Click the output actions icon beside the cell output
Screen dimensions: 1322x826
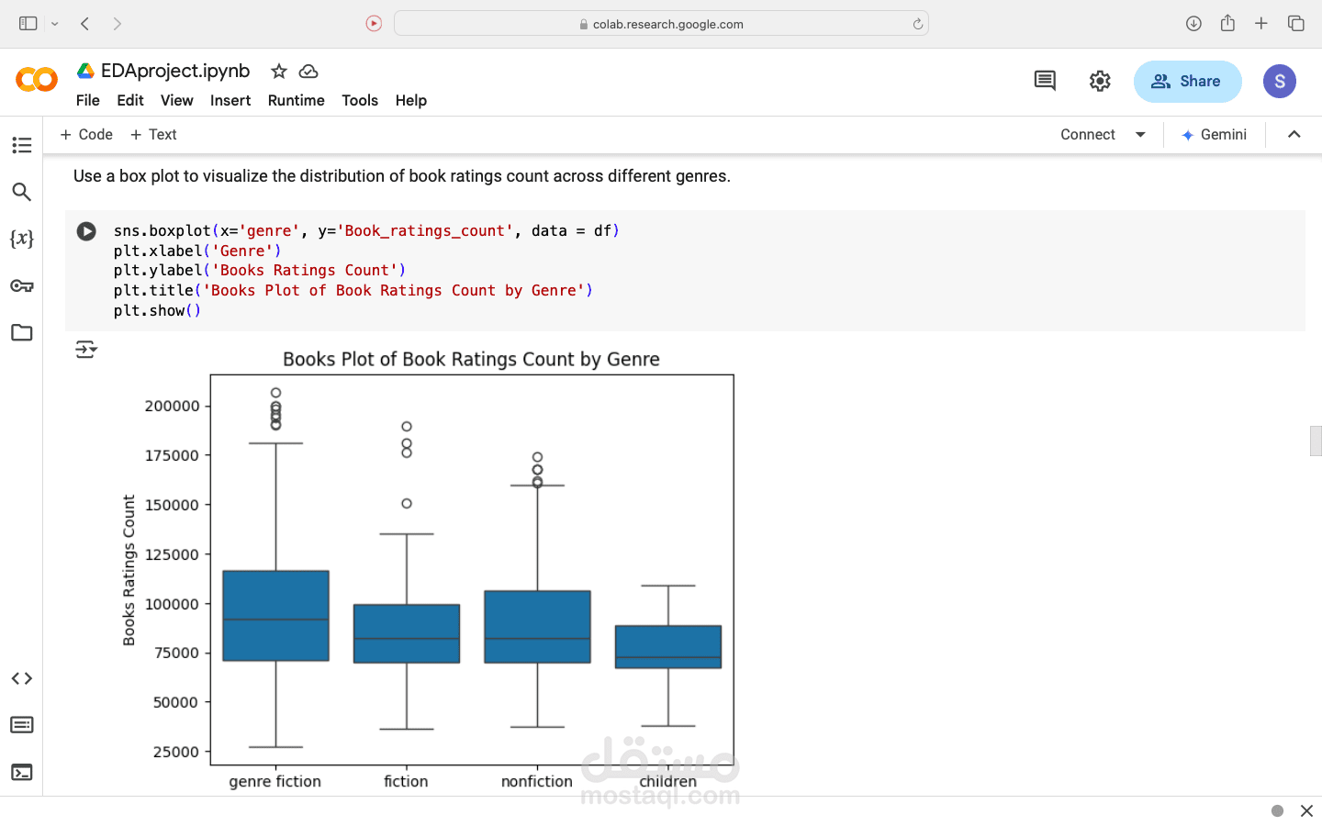pos(86,349)
